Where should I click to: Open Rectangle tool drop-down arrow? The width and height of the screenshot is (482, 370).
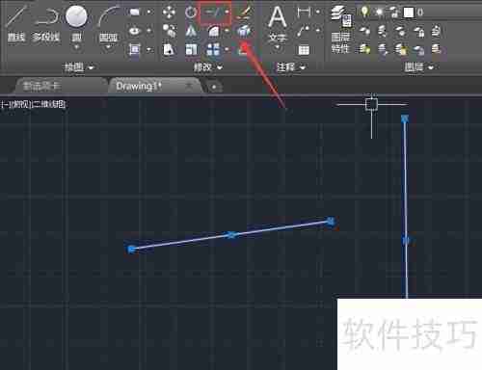148,13
